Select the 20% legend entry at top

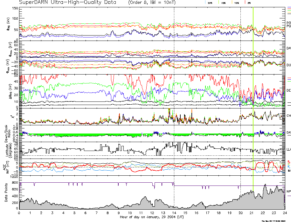pos(210,3)
